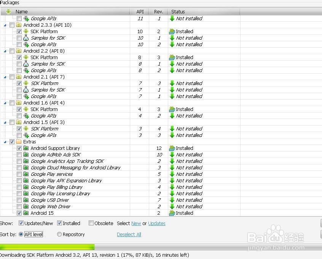Click the folder icon of Android 2.1 (API 7)

[19, 77]
